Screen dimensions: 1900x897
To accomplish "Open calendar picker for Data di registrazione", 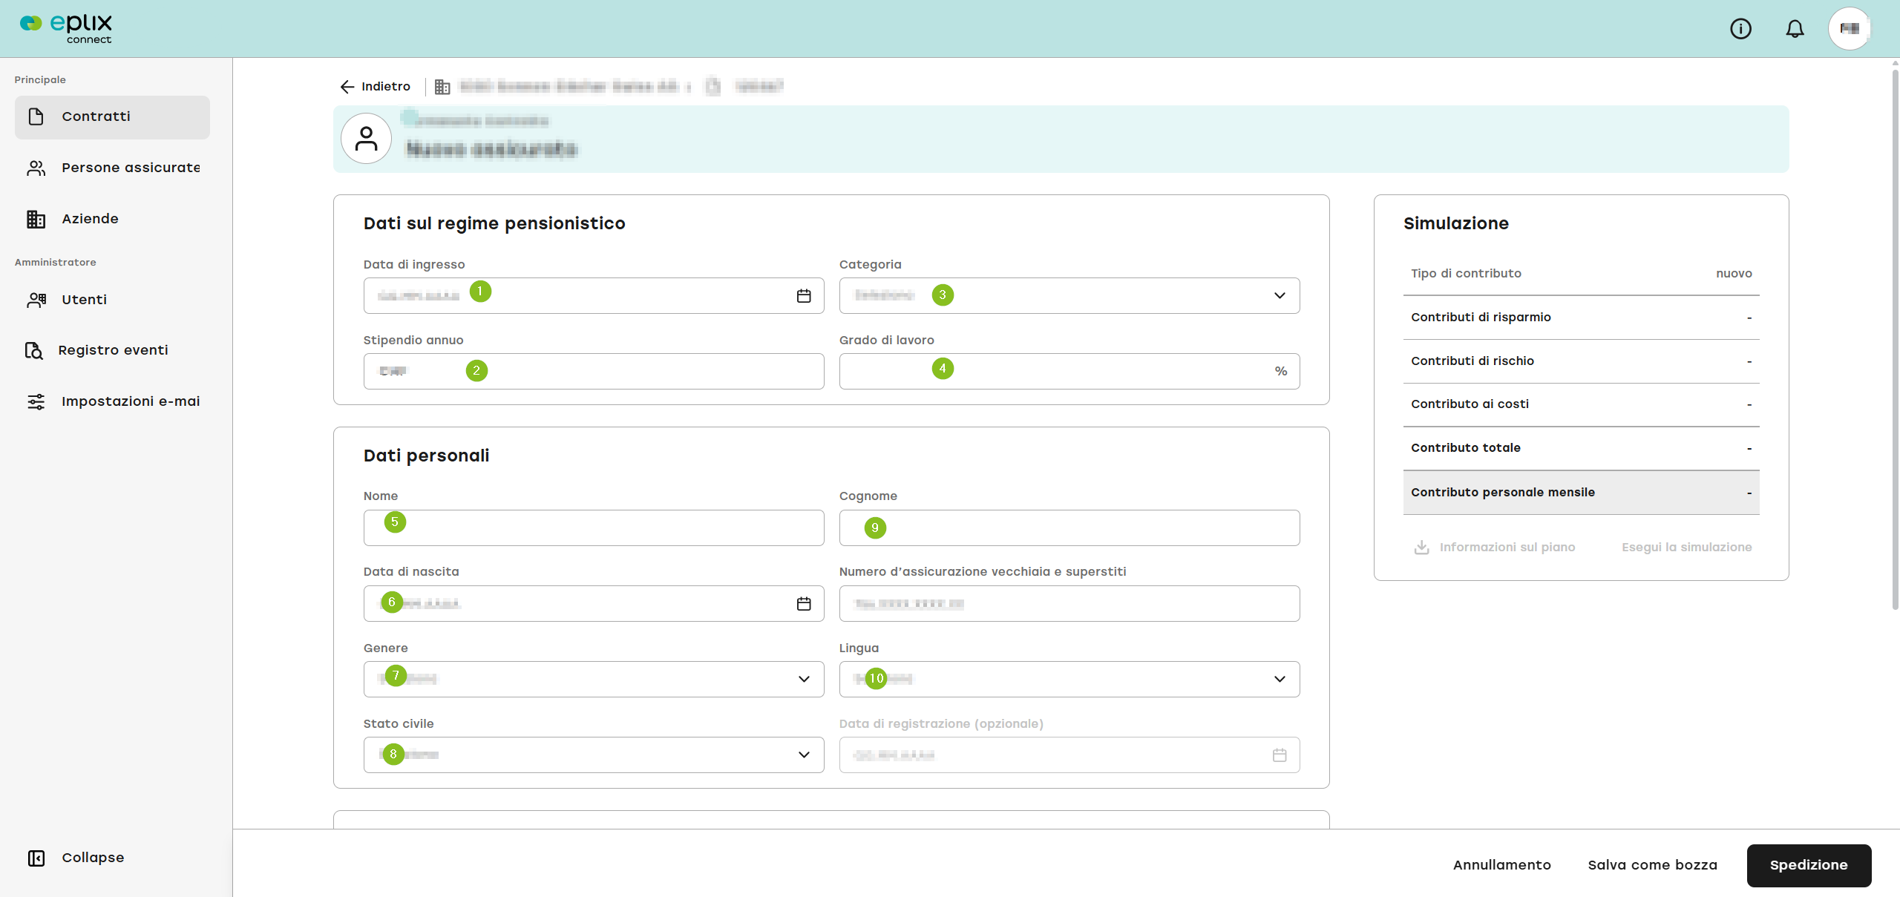I will point(1280,755).
